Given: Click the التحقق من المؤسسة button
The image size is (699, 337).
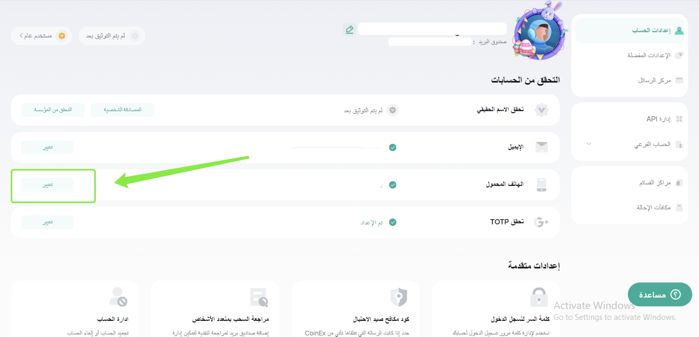Looking at the screenshot, I should point(53,110).
